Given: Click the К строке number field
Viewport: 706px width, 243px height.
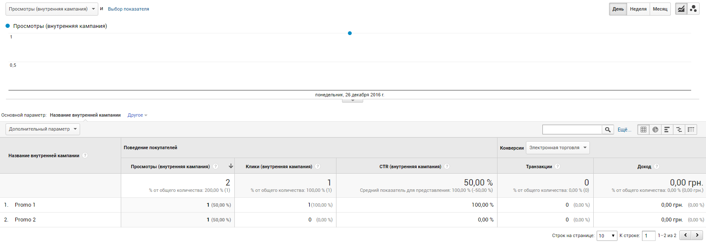Looking at the screenshot, I should click(648, 236).
